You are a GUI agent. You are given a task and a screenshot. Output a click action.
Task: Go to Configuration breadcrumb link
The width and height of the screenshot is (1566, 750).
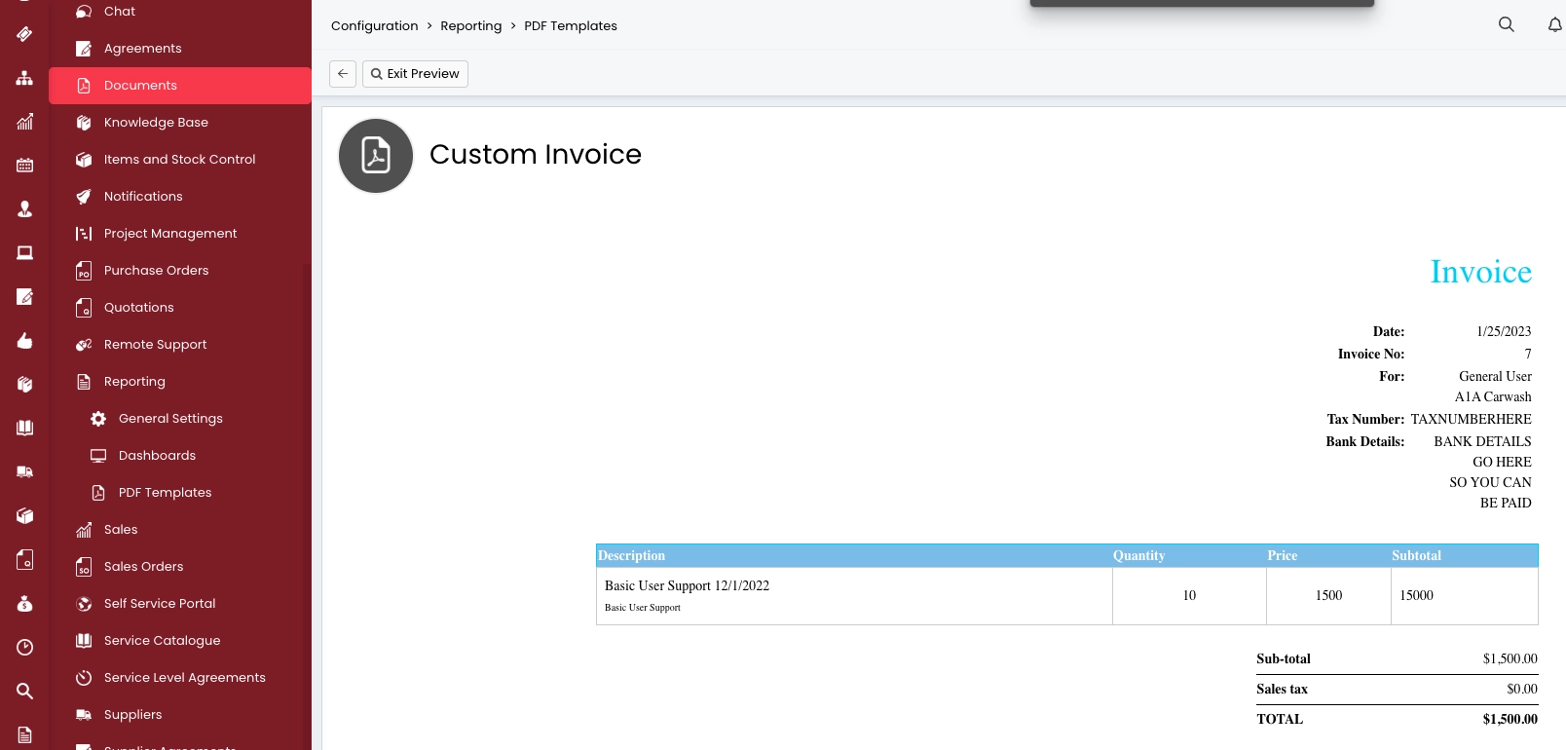pos(374,26)
